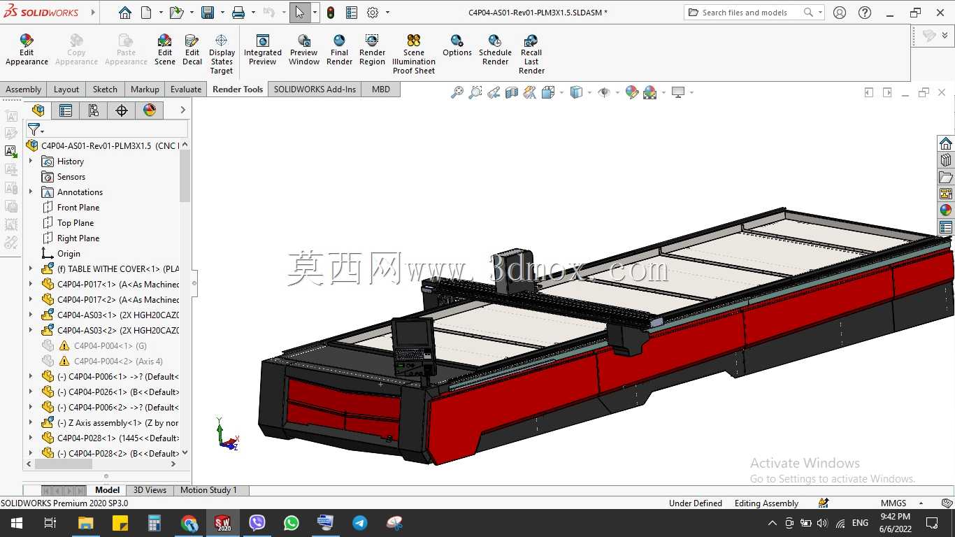Switch to the Evaluate tab
Viewport: 955px width, 537px height.
pyautogui.click(x=186, y=89)
